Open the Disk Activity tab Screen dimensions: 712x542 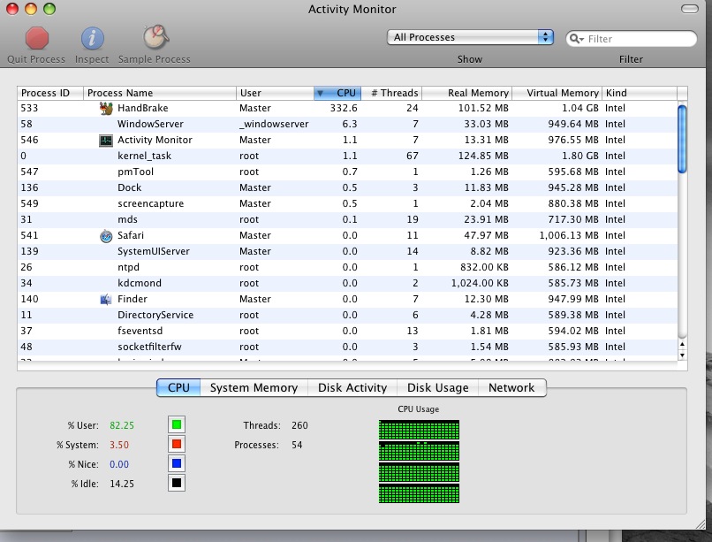click(352, 387)
